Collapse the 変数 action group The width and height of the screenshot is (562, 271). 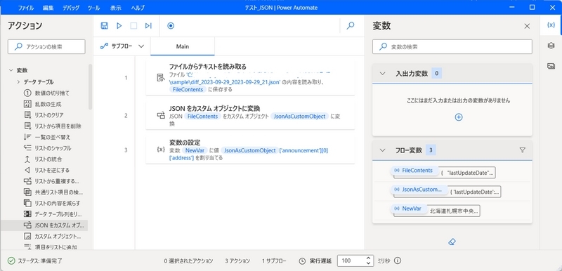point(11,70)
